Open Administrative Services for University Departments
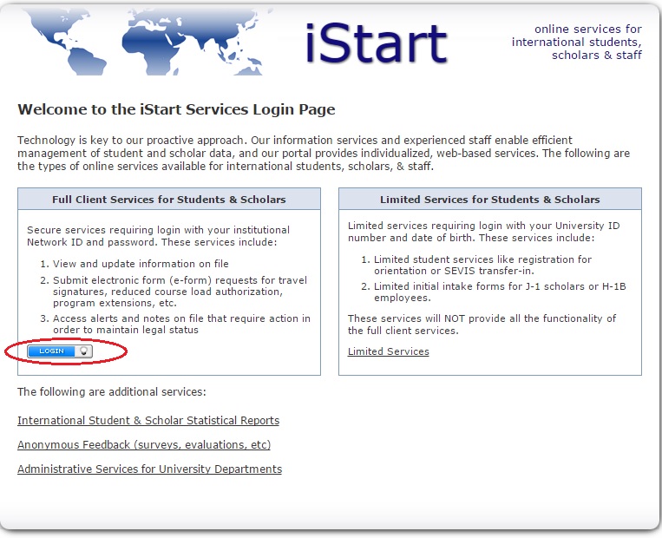Image resolution: width=662 pixels, height=538 pixels. 149,469
